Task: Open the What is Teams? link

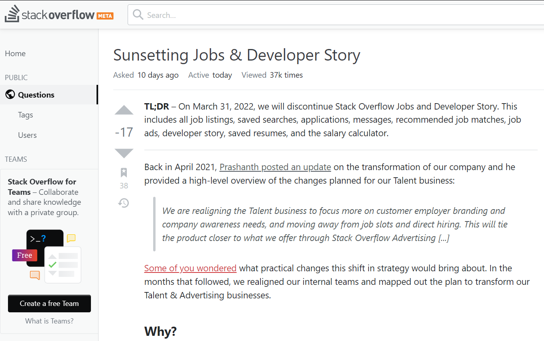Action: 49,321
